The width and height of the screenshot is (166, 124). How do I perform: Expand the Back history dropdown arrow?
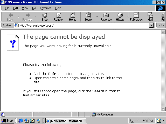(18, 17)
